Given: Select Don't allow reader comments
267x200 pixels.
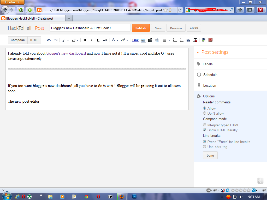Looking at the screenshot, I should 205,113.
